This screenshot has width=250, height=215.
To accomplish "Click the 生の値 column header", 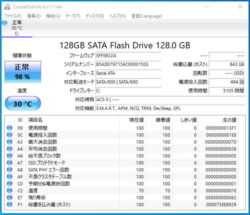I will (x=229, y=120).
